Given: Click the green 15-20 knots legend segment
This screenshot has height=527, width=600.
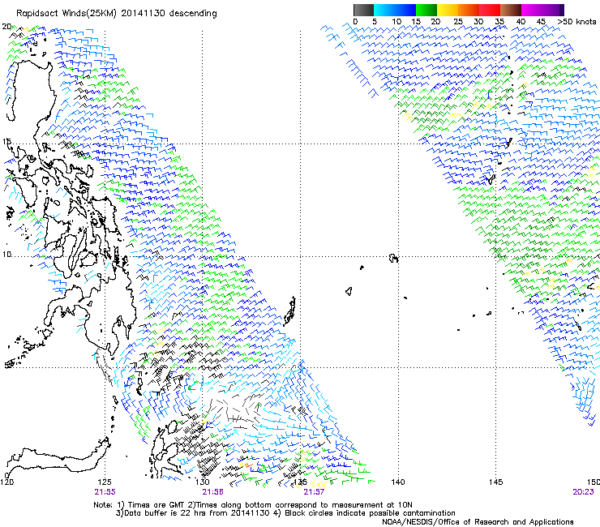Looking at the screenshot, I should pos(426,10).
